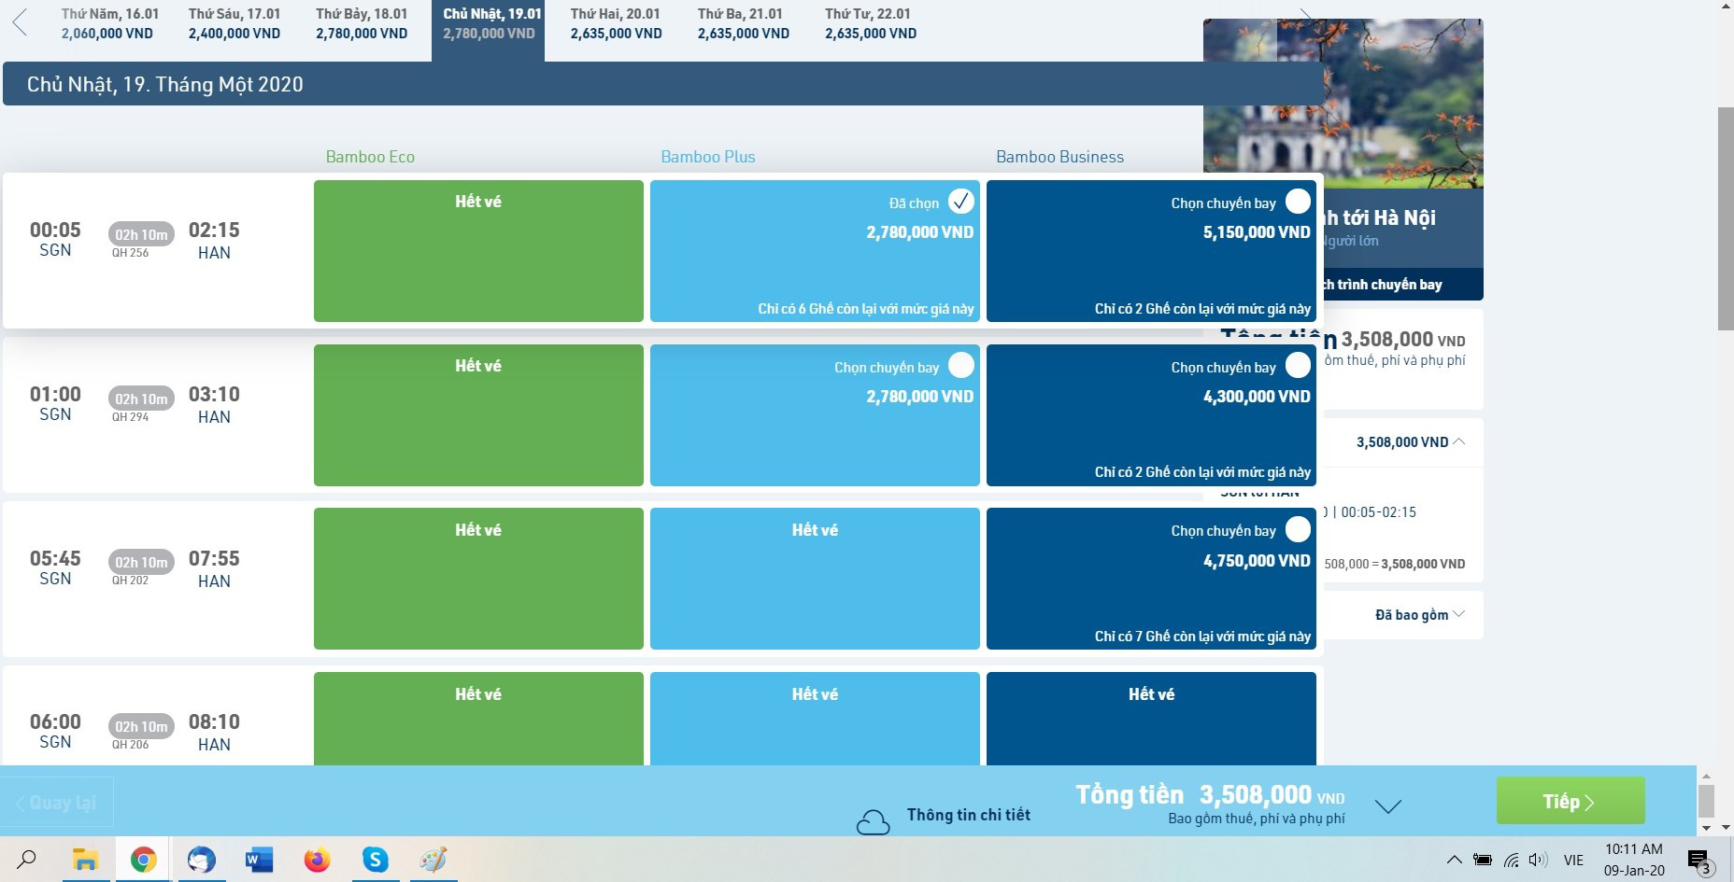Show hidden system tray icons

point(1454,860)
